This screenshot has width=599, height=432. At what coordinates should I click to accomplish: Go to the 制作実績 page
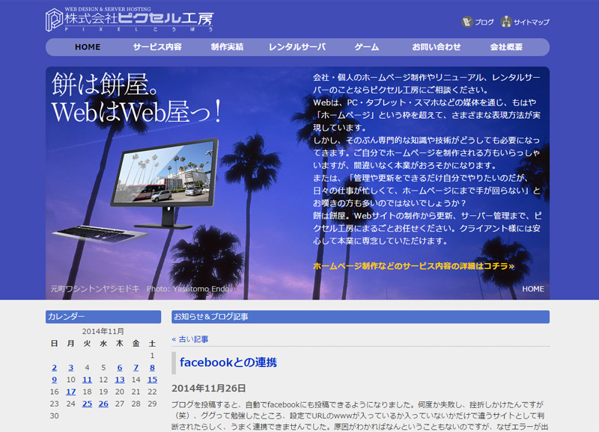227,47
